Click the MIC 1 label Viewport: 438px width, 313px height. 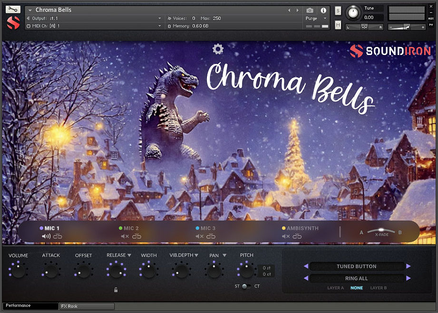(52, 228)
